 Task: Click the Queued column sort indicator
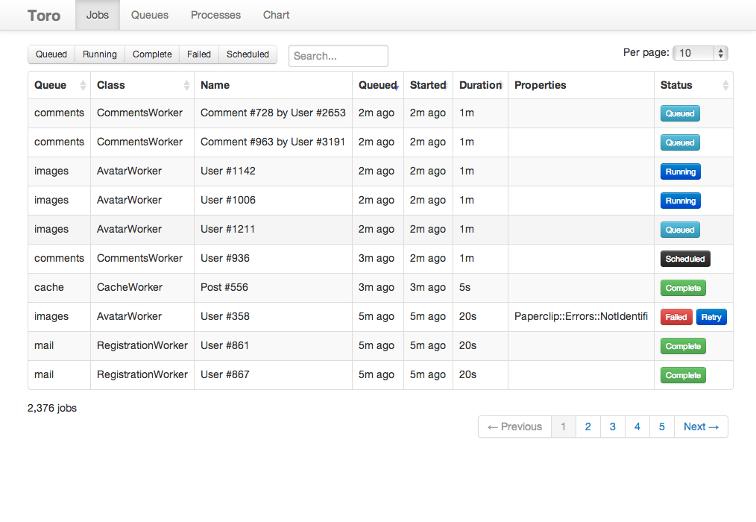[396, 87]
